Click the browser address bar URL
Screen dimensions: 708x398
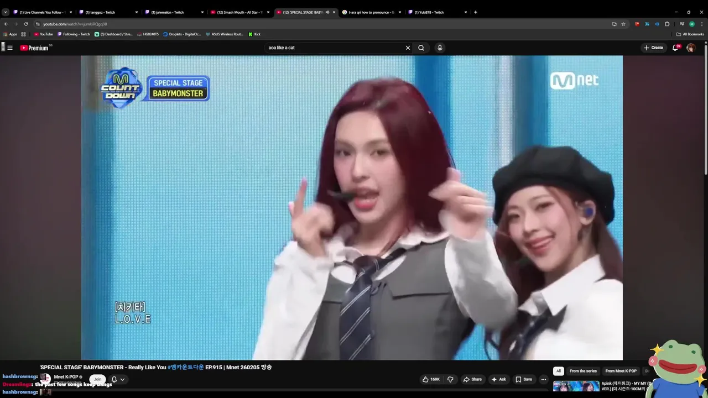coord(75,24)
